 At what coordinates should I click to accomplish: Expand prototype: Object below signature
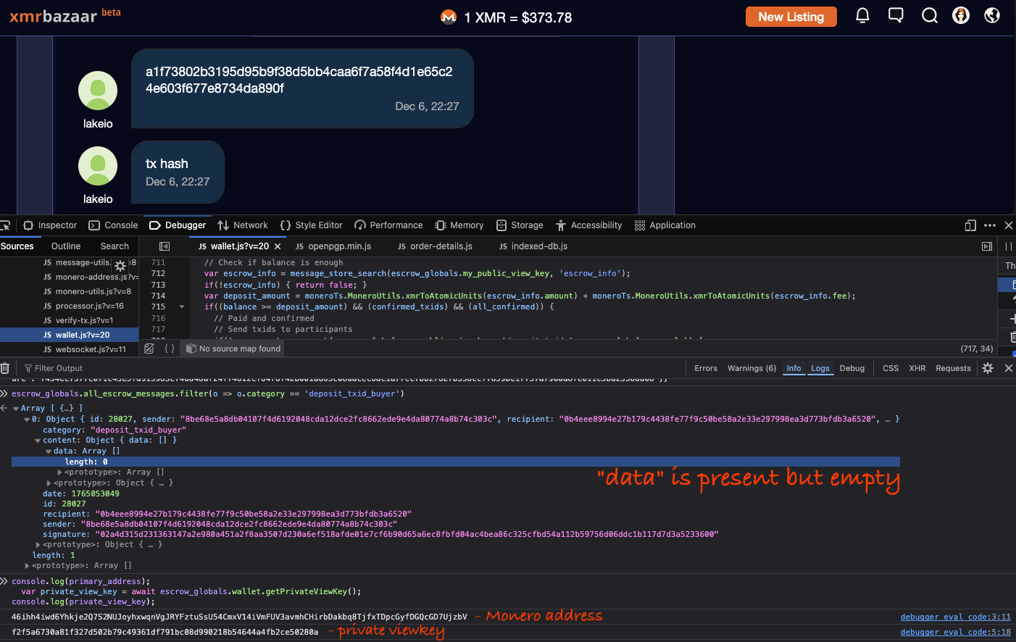(38, 545)
